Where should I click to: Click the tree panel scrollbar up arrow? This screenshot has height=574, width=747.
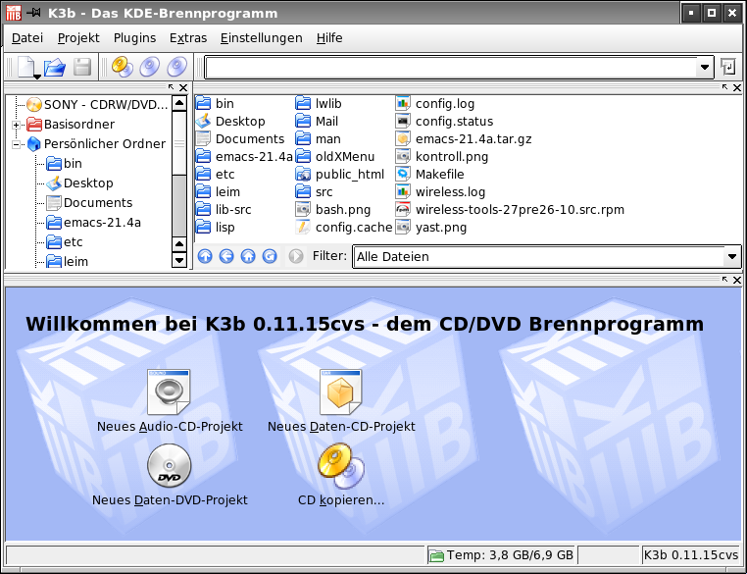pyautogui.click(x=179, y=103)
